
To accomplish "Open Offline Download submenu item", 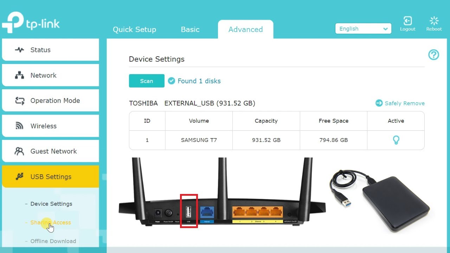I will coord(53,241).
